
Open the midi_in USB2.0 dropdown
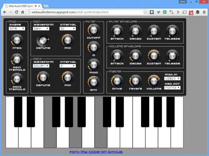click(x=172, y=78)
